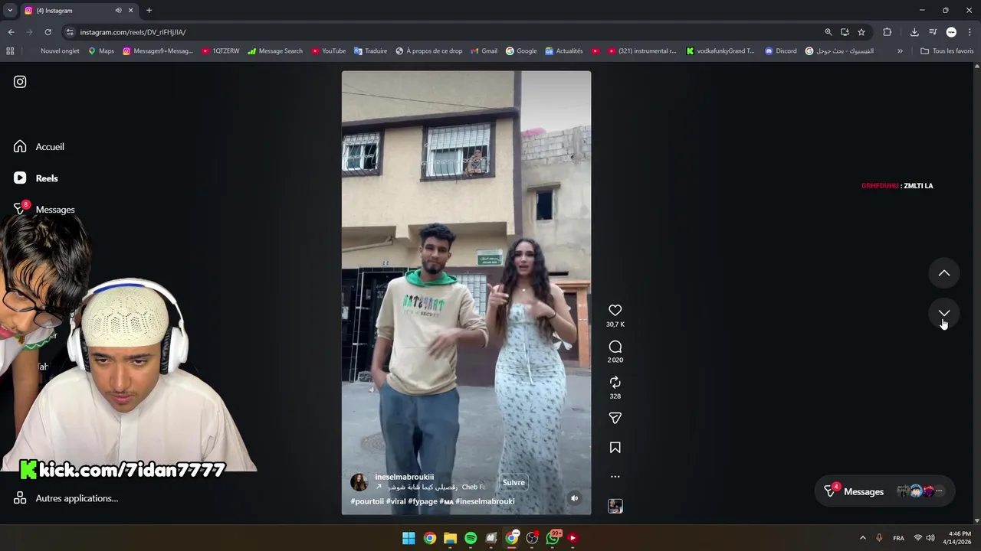Click three dots in Messages bubble
Viewport: 981px width, 551px height.
[940, 491]
